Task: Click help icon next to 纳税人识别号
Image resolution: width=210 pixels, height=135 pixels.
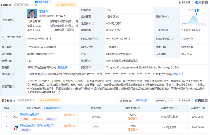Action: pyautogui.click(x=98, y=39)
